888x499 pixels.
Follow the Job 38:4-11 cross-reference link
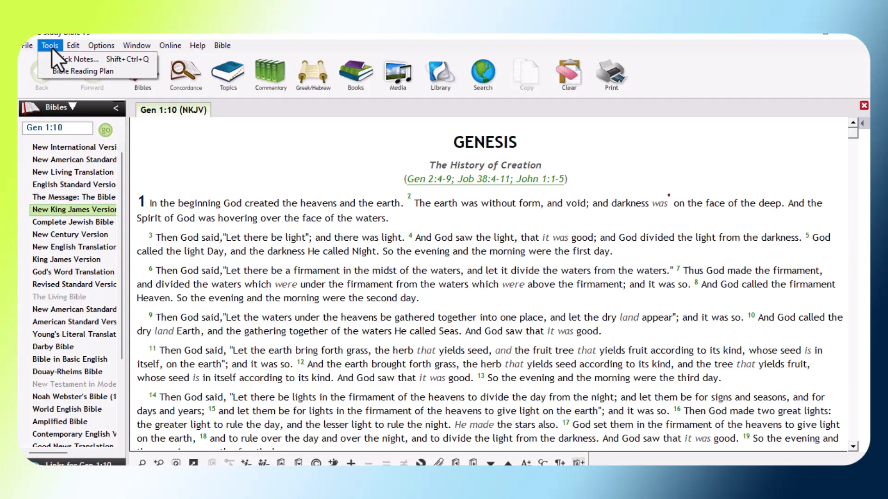coord(485,179)
